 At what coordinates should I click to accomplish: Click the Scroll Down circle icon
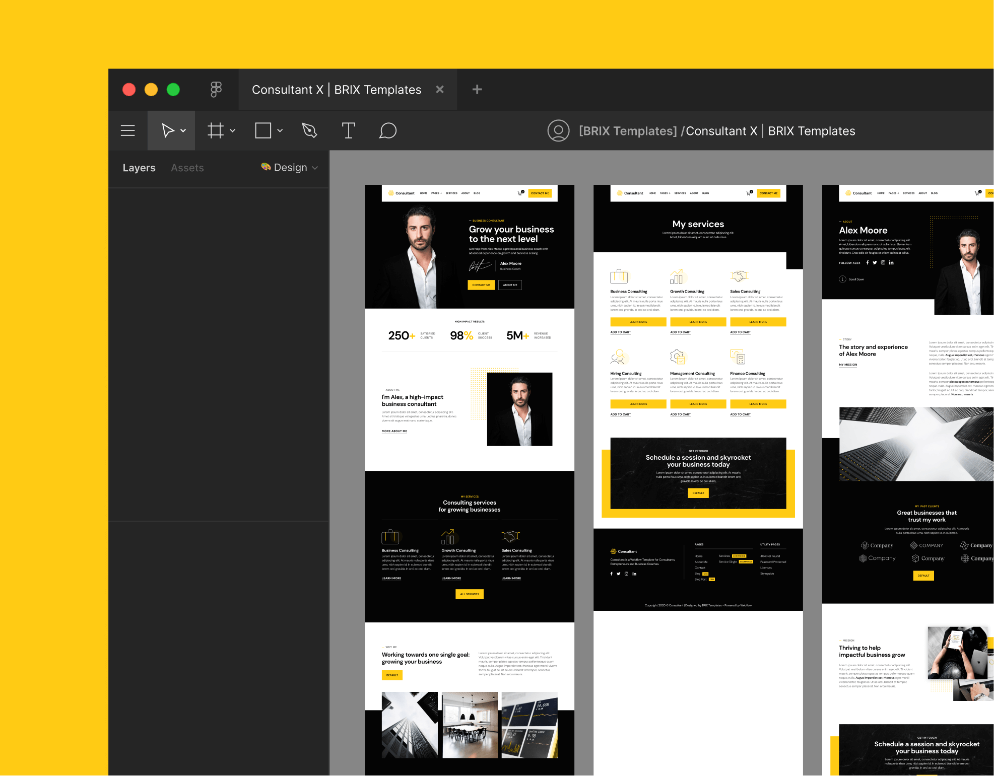[x=842, y=279]
